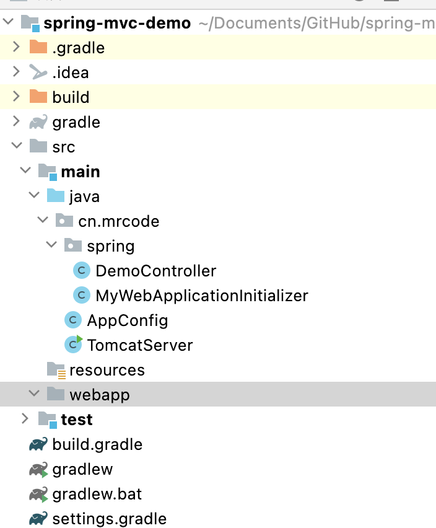The width and height of the screenshot is (436, 528).
Task: Click the resources folder icon
Action: (56, 370)
